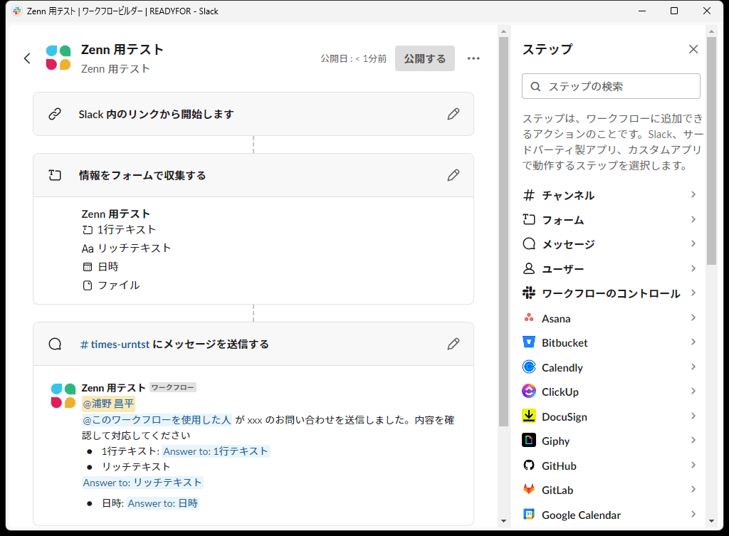Screen dimensions: 729x536
Task: Click the 公開する publish button
Action: 424,58
